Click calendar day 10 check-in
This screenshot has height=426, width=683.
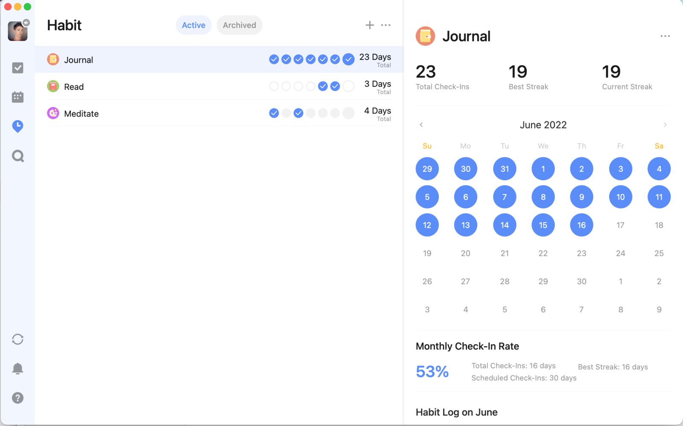pos(620,197)
